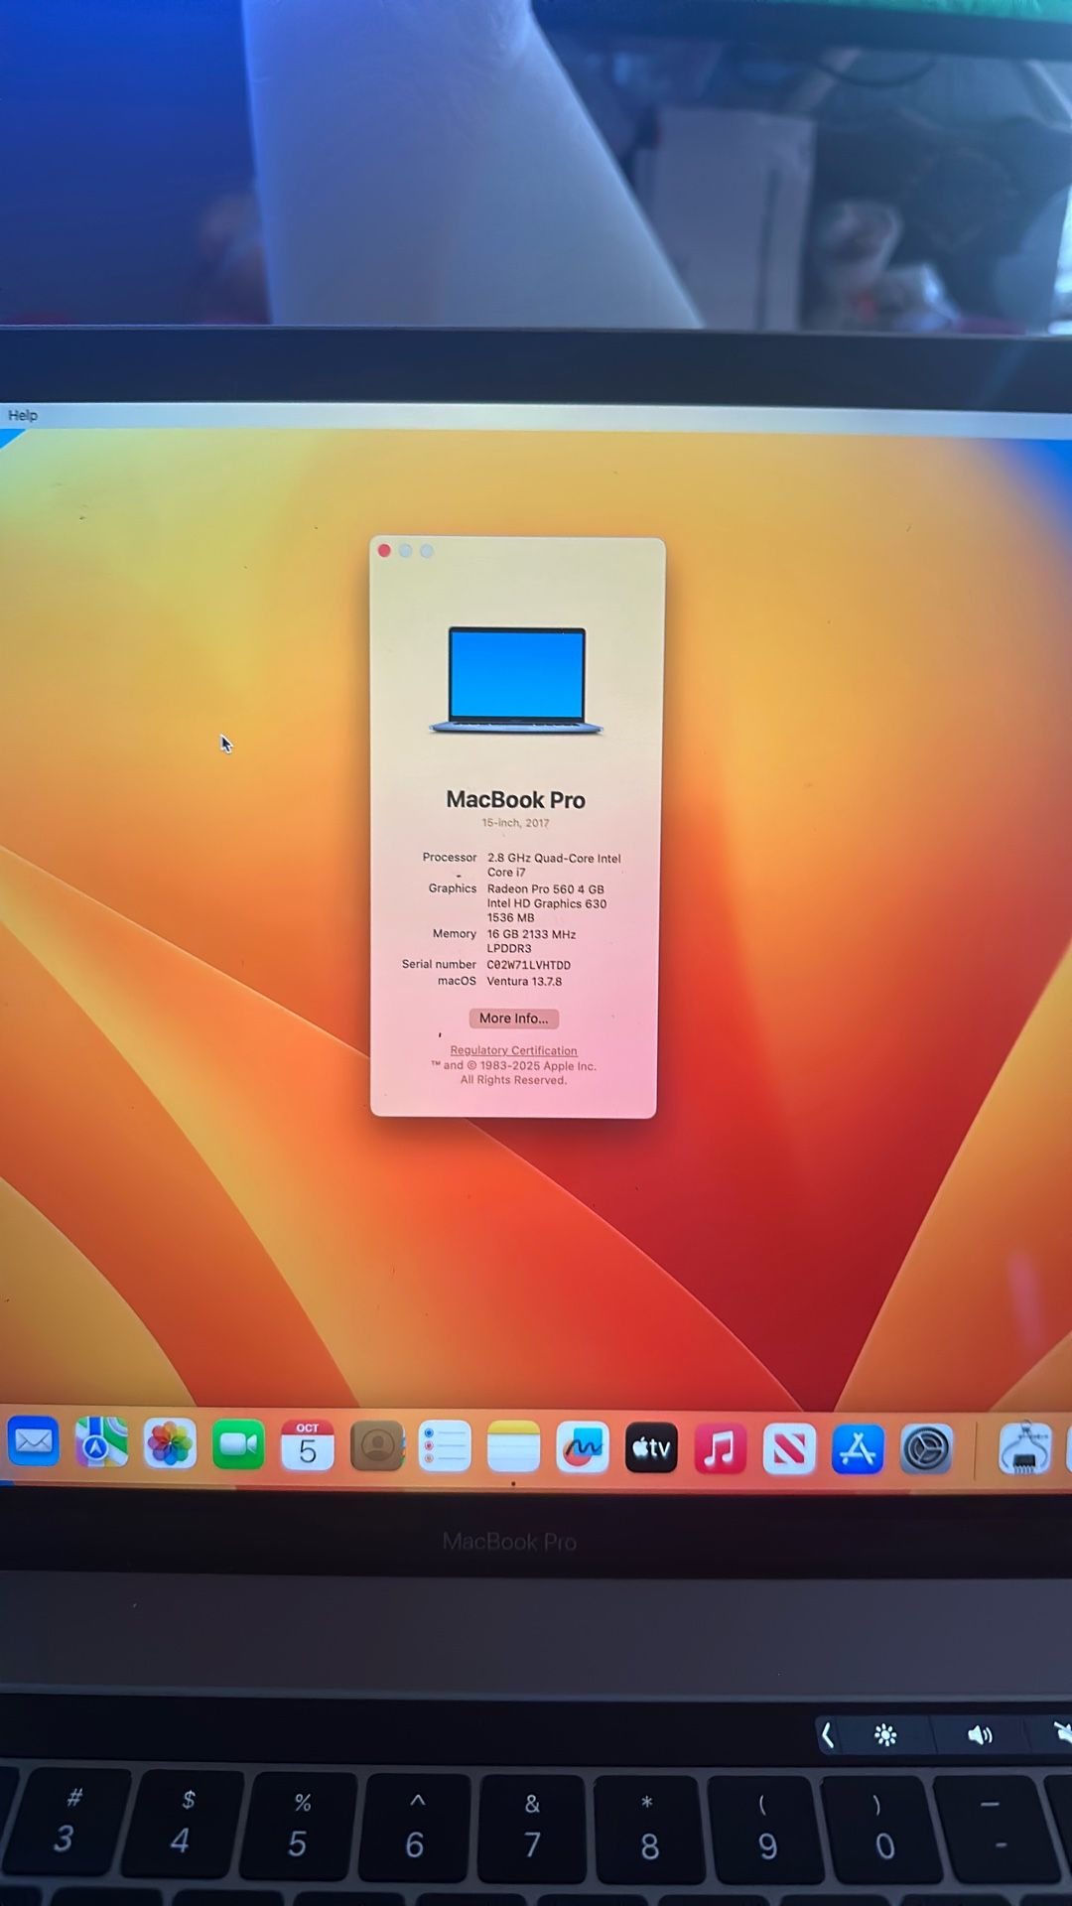1072x1906 pixels.
Task: Open Calendar showing Oct 5
Action: click(308, 1446)
